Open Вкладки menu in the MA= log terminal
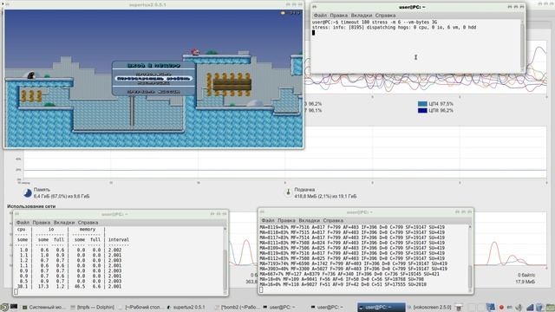 [309, 220]
